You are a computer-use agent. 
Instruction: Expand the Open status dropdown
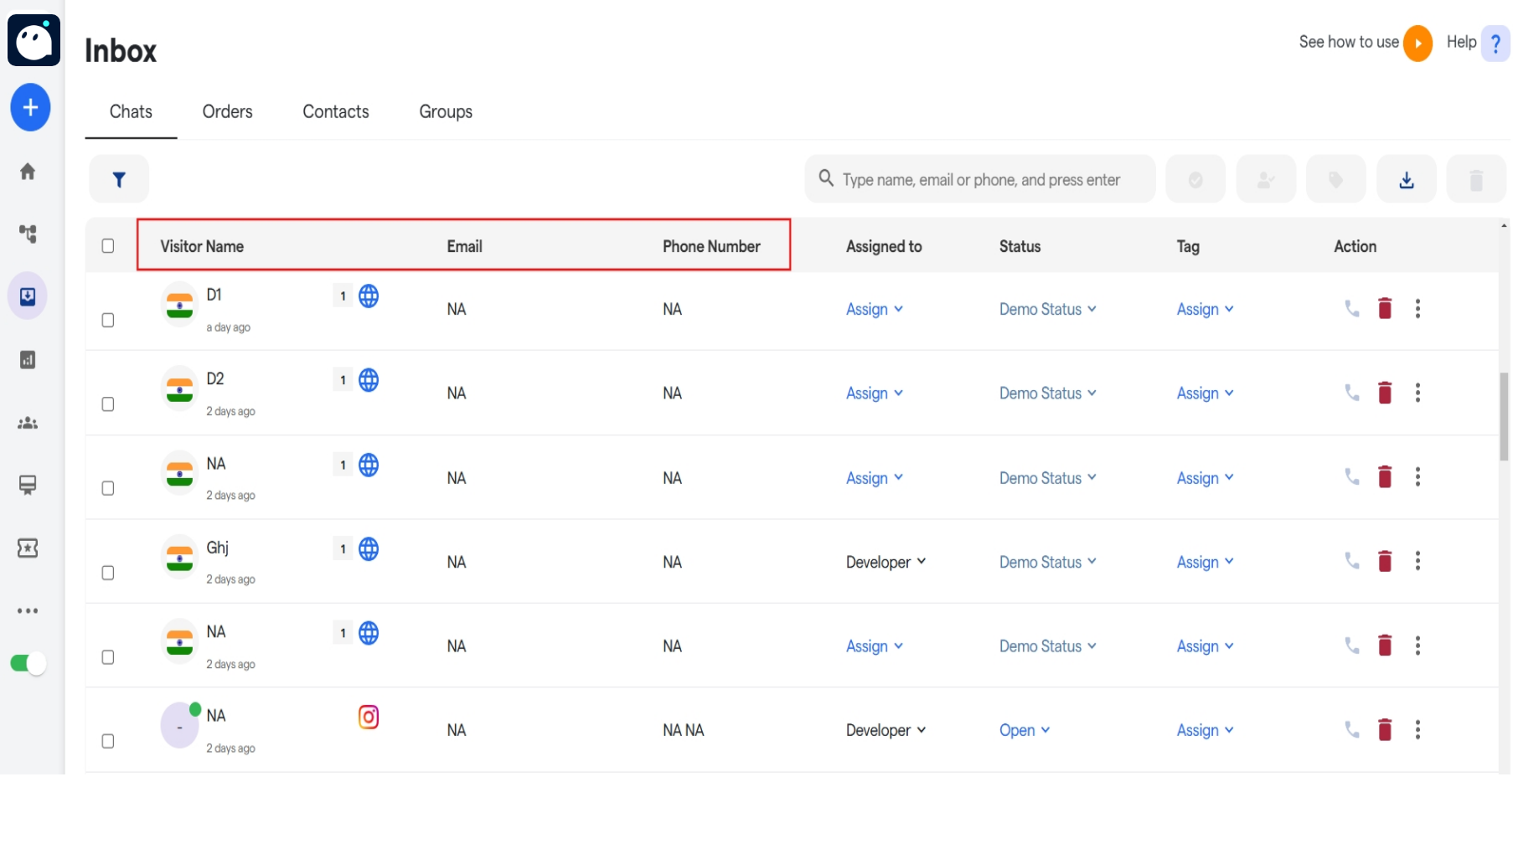click(x=1024, y=731)
